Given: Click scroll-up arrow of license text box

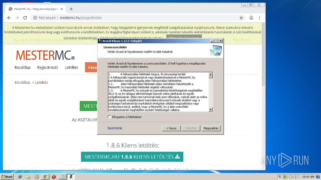Looking at the screenshot, I should (211, 74).
